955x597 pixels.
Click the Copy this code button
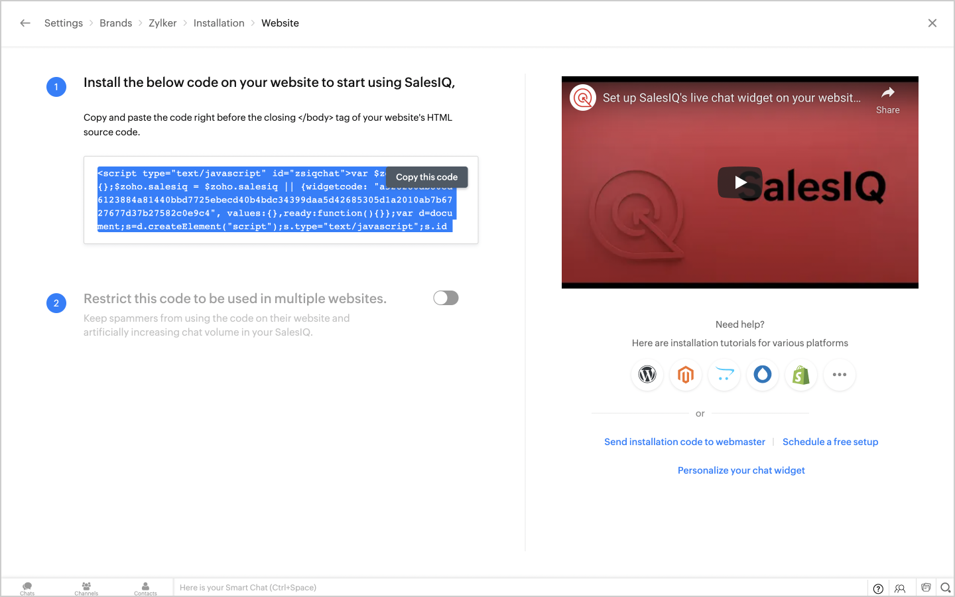pos(426,177)
